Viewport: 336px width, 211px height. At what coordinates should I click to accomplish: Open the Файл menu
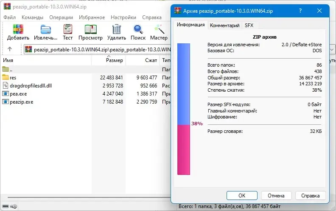click(x=9, y=17)
